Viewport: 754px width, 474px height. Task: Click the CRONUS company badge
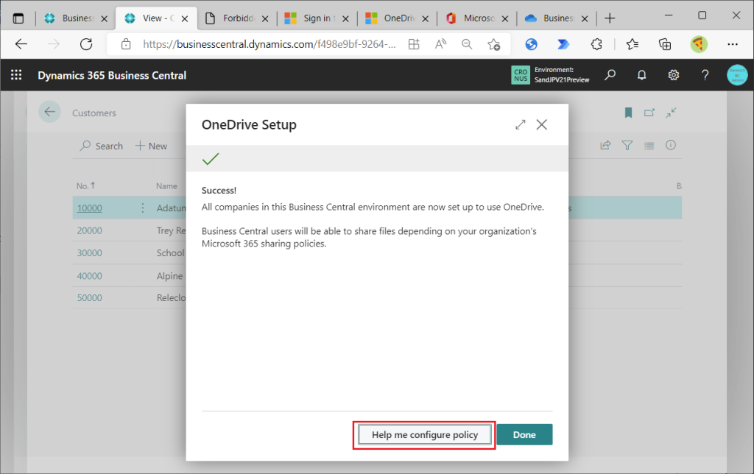(521, 75)
